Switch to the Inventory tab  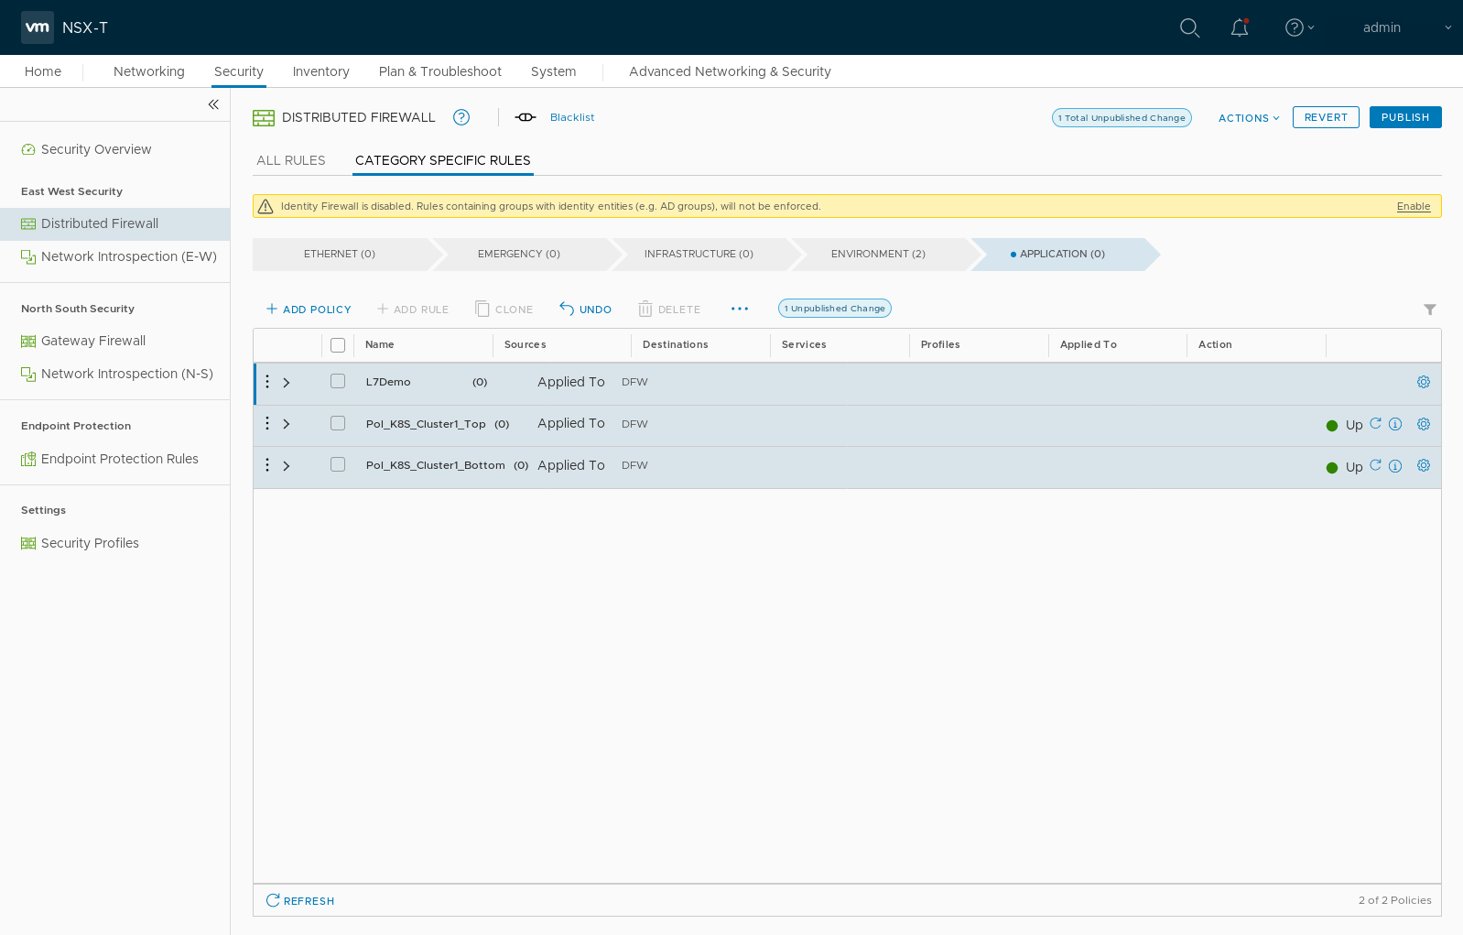[321, 71]
